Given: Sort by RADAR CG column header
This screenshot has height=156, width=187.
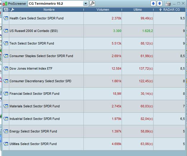Looking at the screenshot, I should (169, 10).
